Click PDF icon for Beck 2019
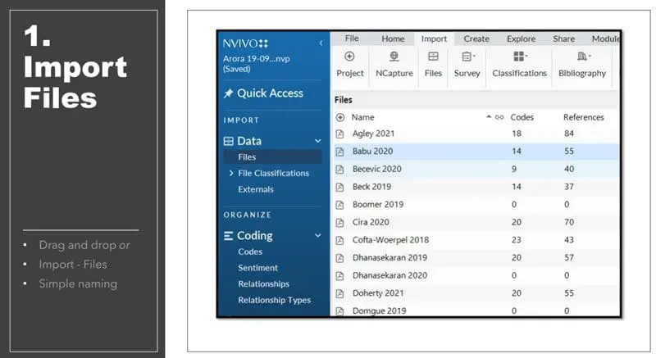The height and width of the screenshot is (358, 656). [x=339, y=187]
